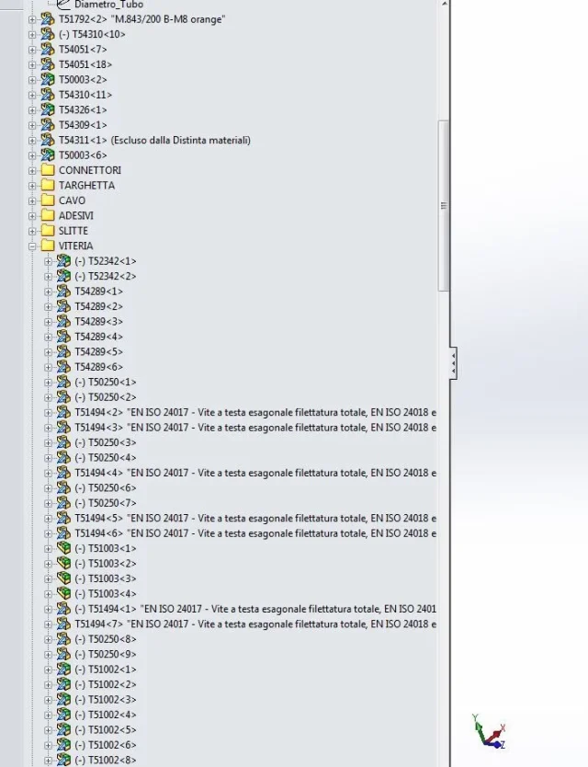588x767 pixels.
Task: Expand the TARGHETTA folder
Action: pyautogui.click(x=32, y=186)
